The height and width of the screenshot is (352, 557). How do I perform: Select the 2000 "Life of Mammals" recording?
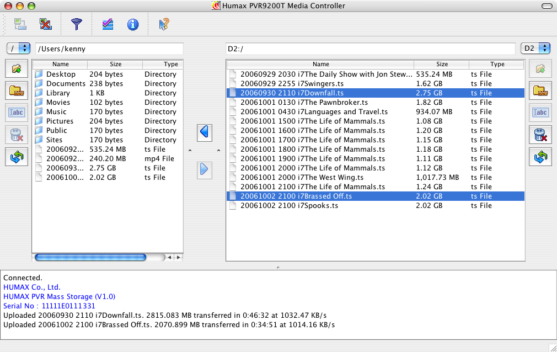click(376, 168)
